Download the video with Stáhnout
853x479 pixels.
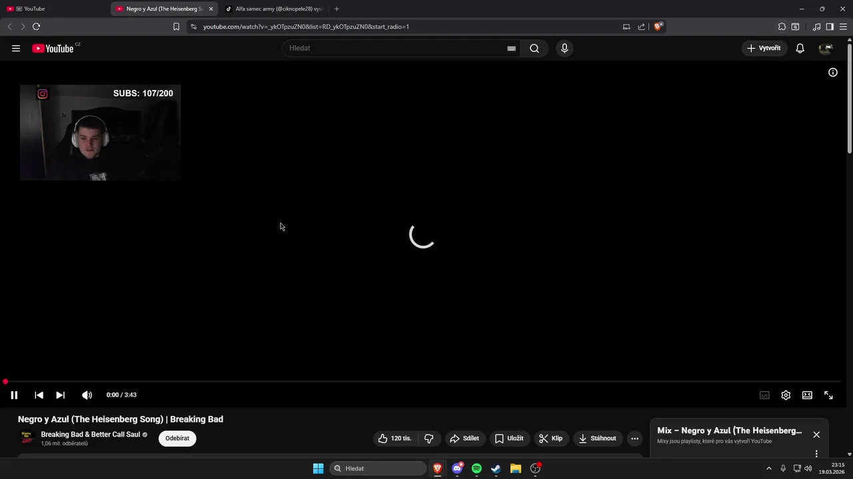[x=598, y=438]
